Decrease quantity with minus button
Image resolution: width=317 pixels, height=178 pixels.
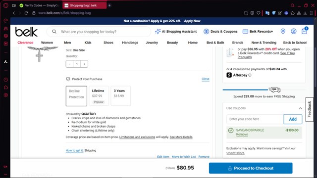(x=69, y=64)
